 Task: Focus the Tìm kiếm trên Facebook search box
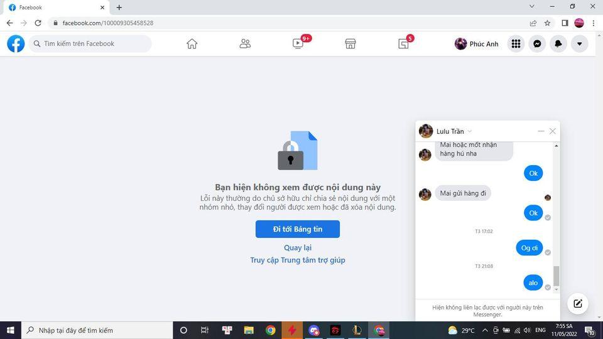94,44
